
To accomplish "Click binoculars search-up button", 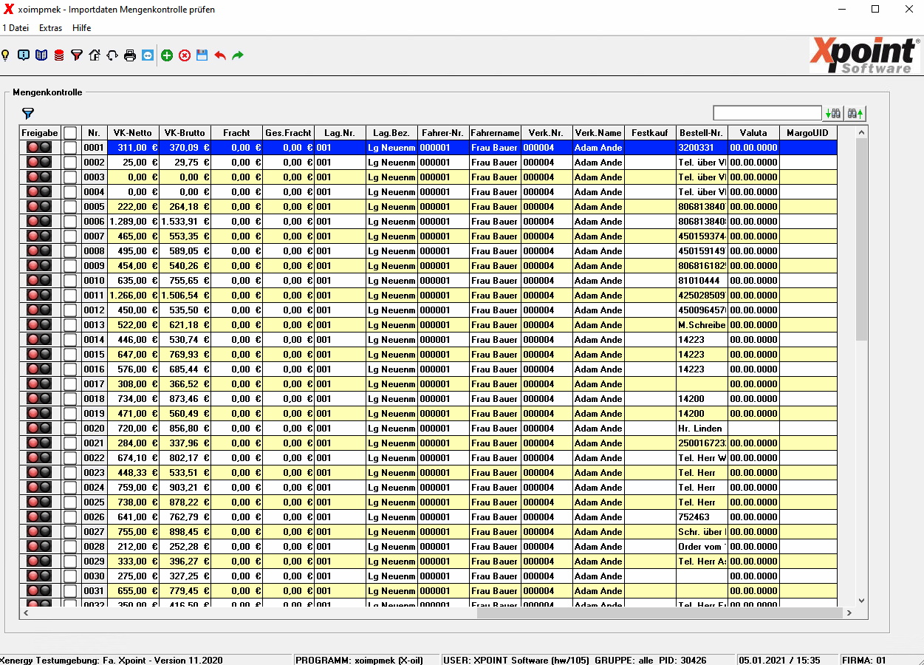I will coord(855,113).
